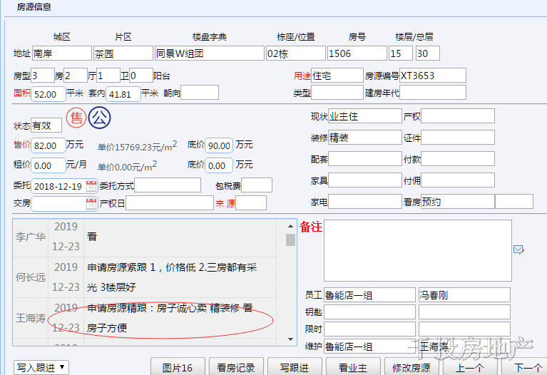
Task: Click the 售价 price field showing 82.00
Action: (x=48, y=145)
